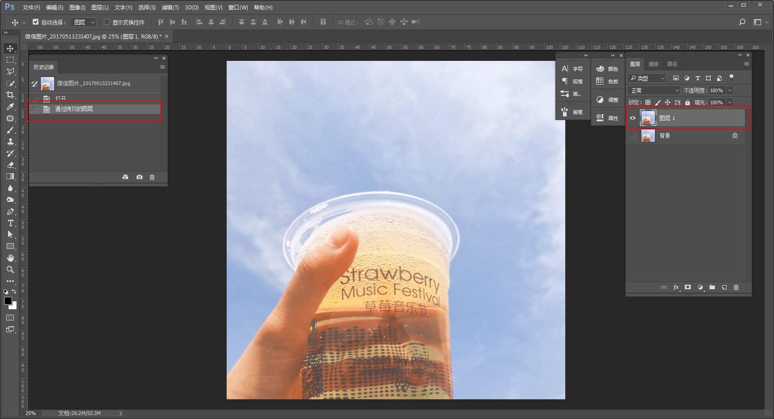Hide 图层 1 using its eye icon
This screenshot has height=419, width=774.
pyautogui.click(x=632, y=118)
